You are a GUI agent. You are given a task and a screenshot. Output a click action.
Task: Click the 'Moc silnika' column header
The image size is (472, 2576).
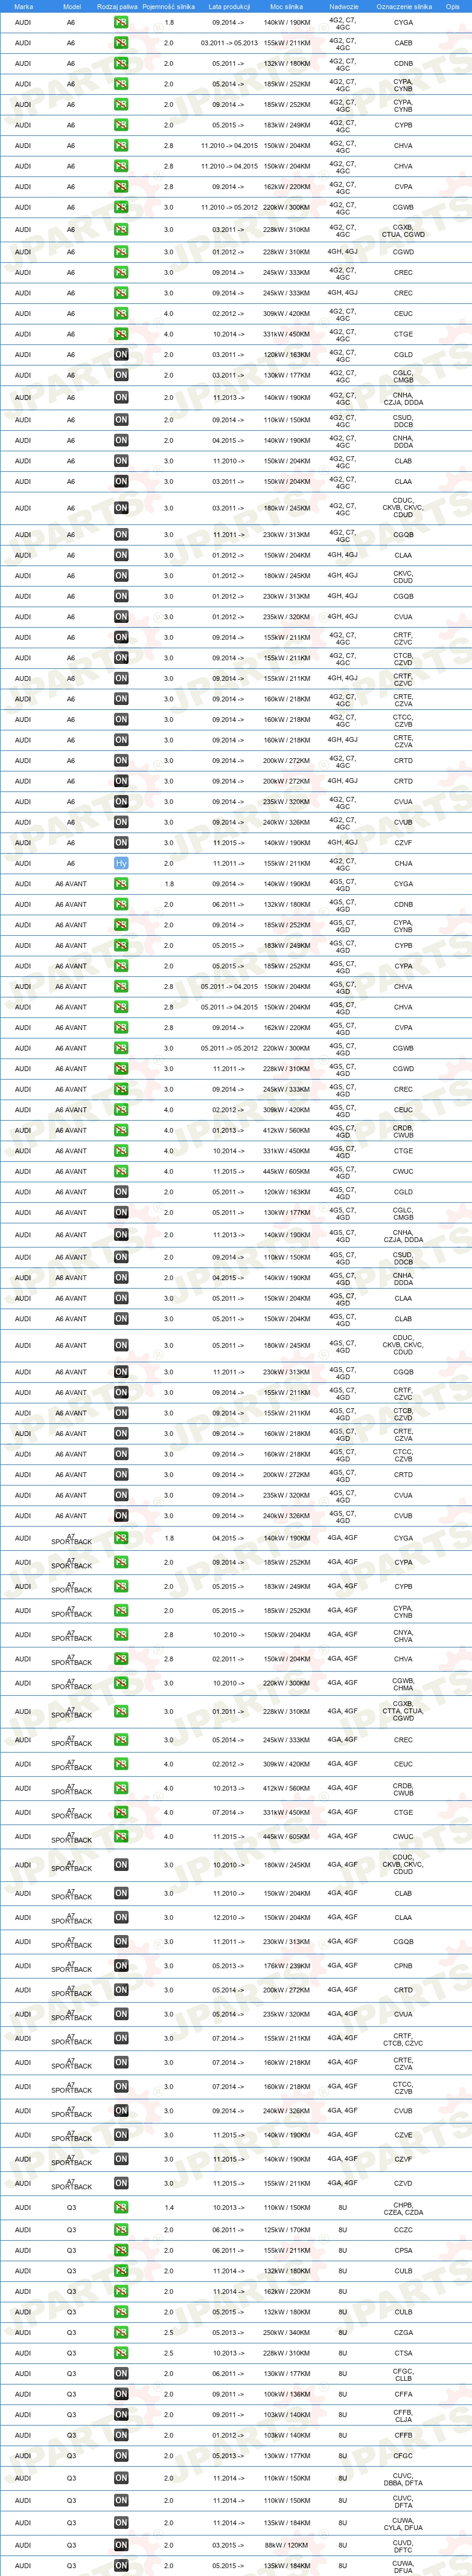286,6
